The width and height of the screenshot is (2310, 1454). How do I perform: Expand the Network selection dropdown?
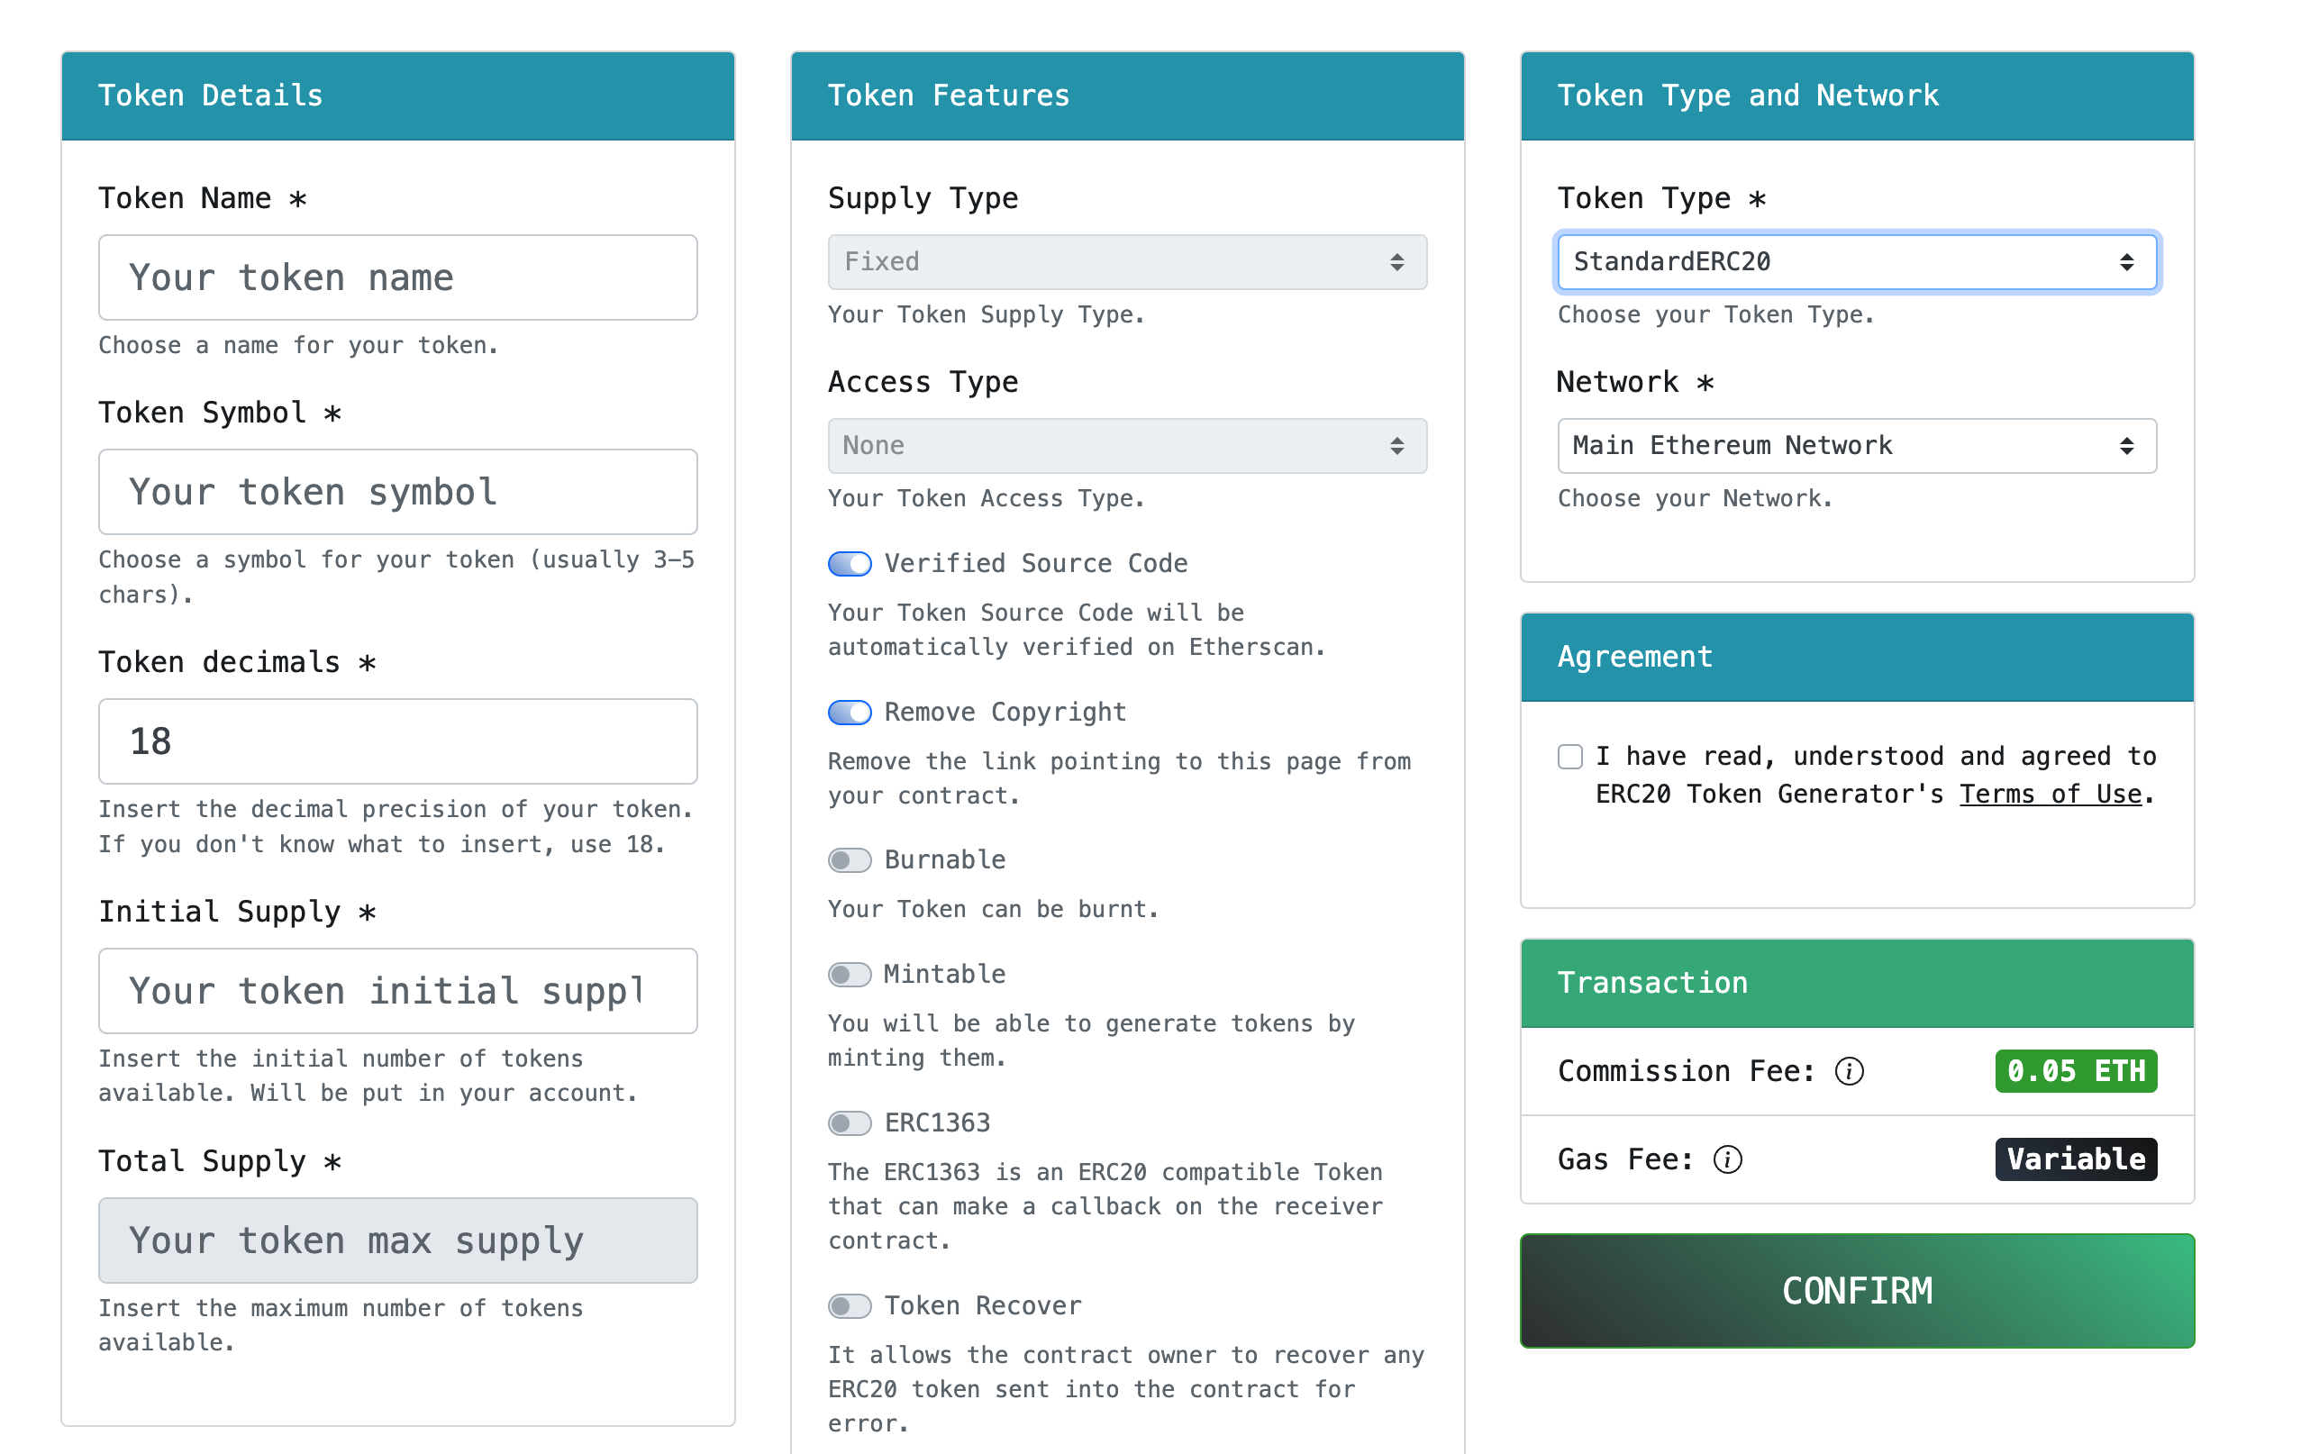pyautogui.click(x=1855, y=445)
